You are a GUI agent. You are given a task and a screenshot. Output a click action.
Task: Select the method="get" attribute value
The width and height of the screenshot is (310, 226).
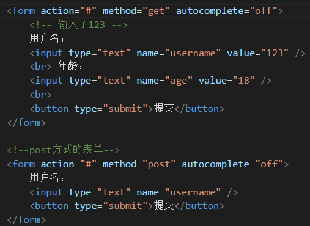pos(156,11)
